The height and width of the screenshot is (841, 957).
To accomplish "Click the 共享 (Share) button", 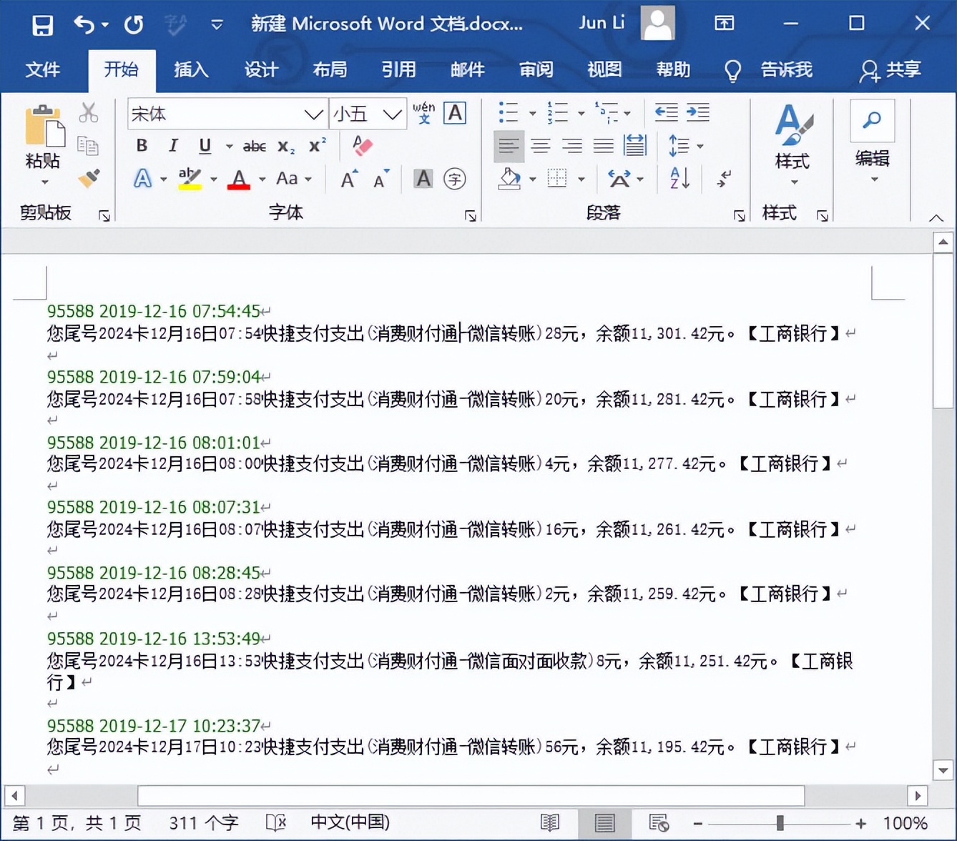I will point(889,69).
